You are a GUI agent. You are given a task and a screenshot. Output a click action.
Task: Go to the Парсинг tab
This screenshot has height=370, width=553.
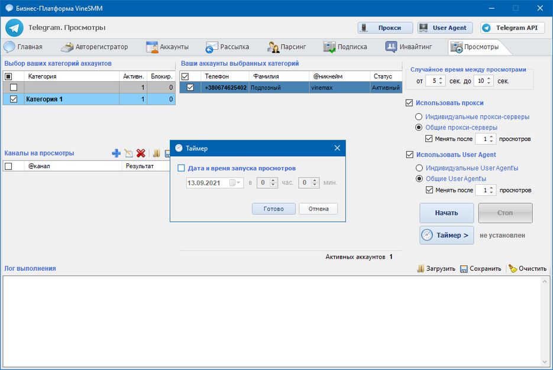(x=286, y=47)
